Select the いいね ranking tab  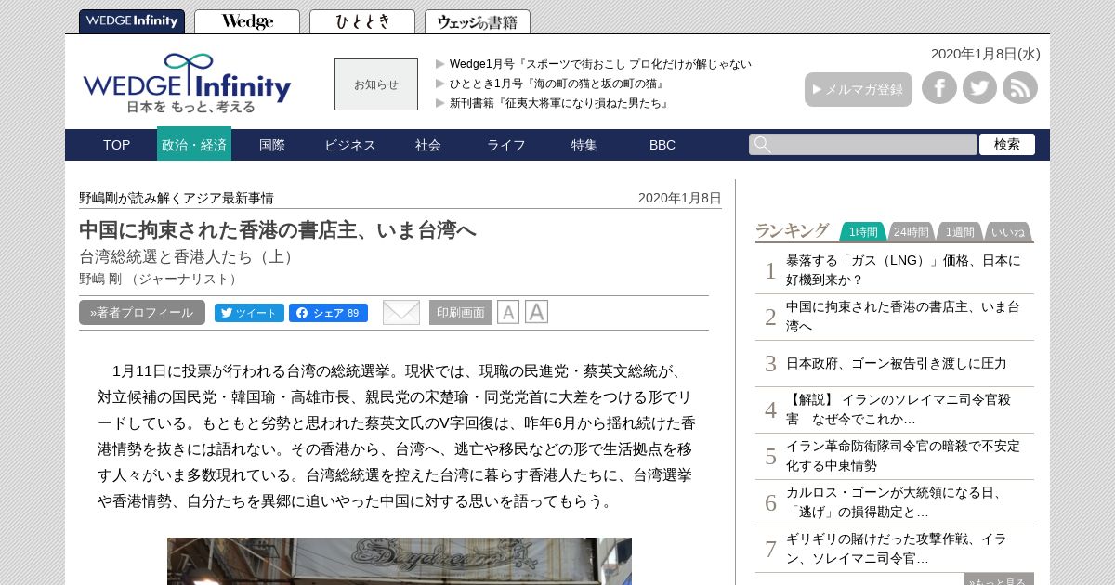pyautogui.click(x=1008, y=232)
